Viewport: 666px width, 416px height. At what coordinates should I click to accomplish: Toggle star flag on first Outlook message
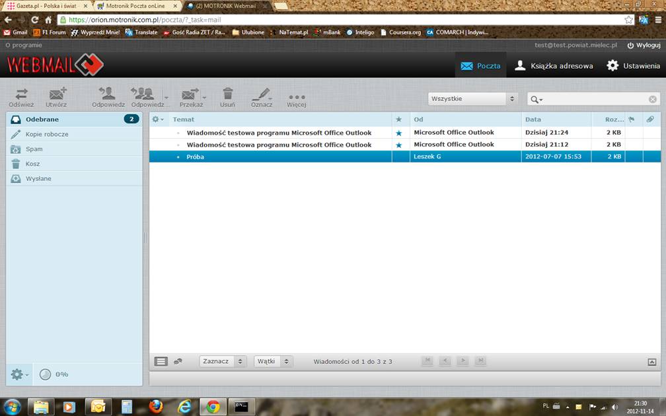pos(398,133)
